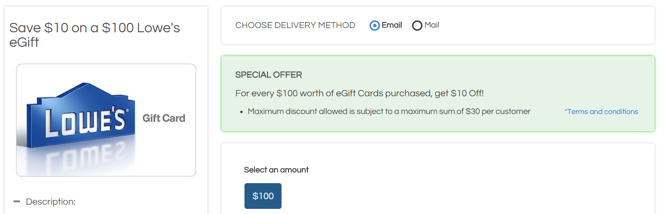The image size is (664, 214).
Task: Click the bullet point marker in offer
Action: [241, 112]
